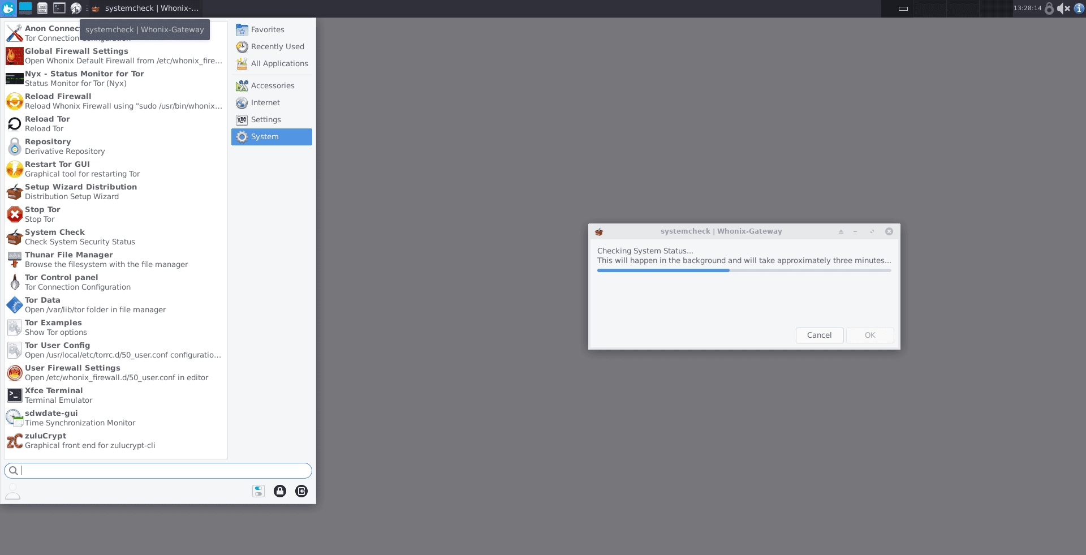Click the OK button in systemcheck dialog
Screen dimensions: 1086x555
point(870,335)
